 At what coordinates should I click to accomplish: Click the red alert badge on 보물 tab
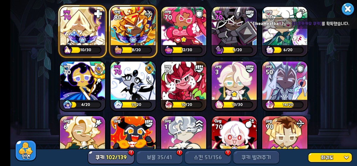tap(179, 153)
